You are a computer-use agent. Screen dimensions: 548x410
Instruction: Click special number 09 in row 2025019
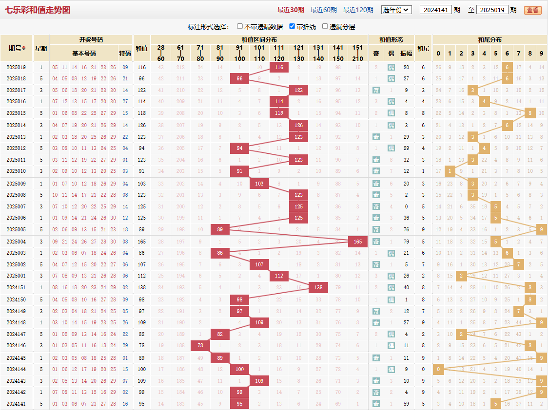pos(125,67)
